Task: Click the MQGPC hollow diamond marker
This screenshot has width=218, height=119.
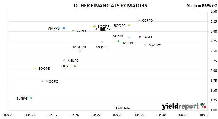Action: coord(42,81)
